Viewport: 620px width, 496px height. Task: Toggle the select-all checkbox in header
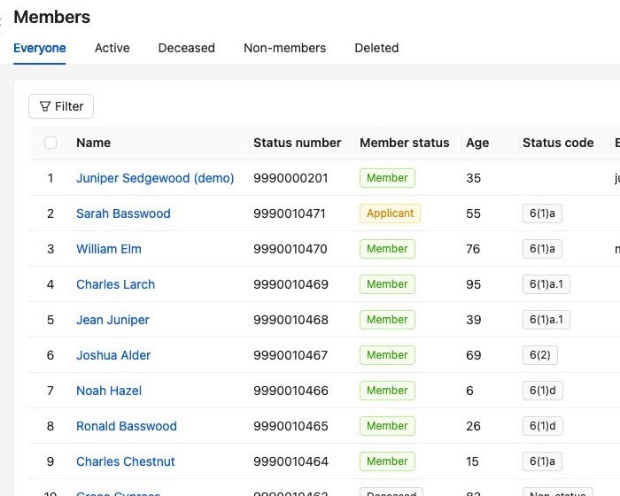coord(50,143)
